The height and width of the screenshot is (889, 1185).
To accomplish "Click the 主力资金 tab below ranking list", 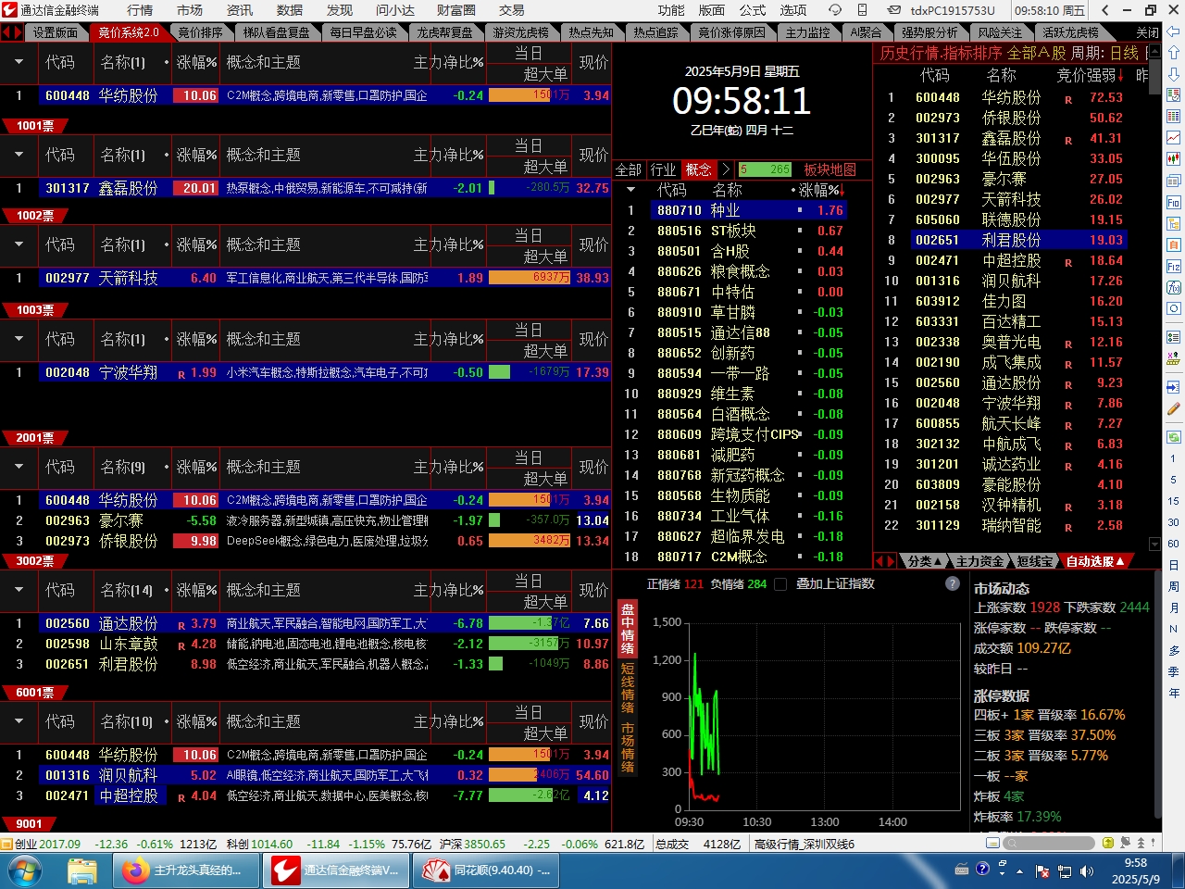I will click(979, 560).
